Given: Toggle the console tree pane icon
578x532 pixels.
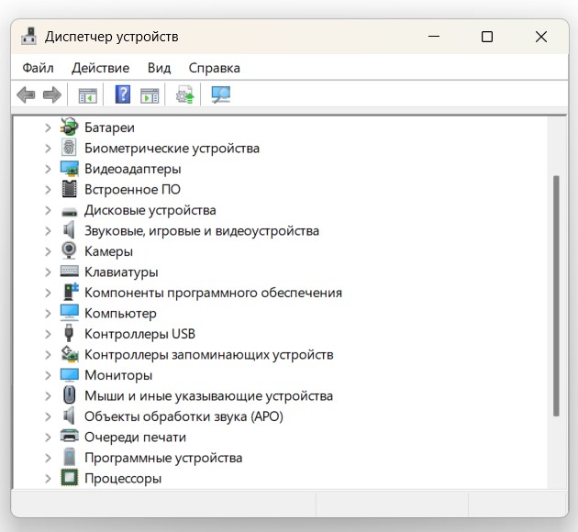Looking at the screenshot, I should pyautogui.click(x=88, y=95).
